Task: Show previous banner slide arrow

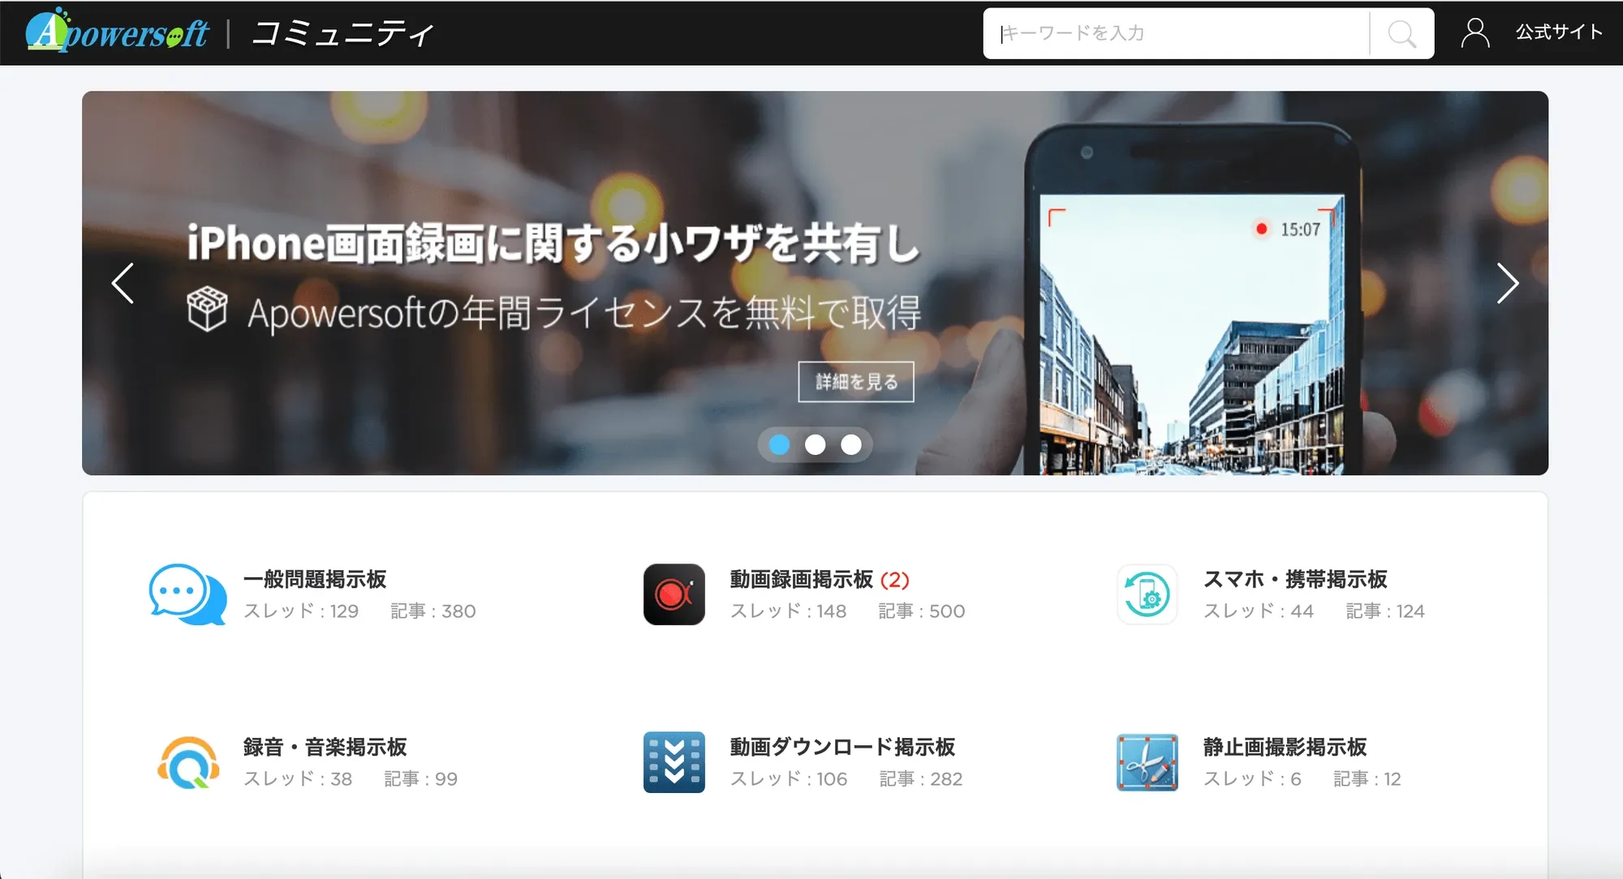Action: click(x=123, y=283)
